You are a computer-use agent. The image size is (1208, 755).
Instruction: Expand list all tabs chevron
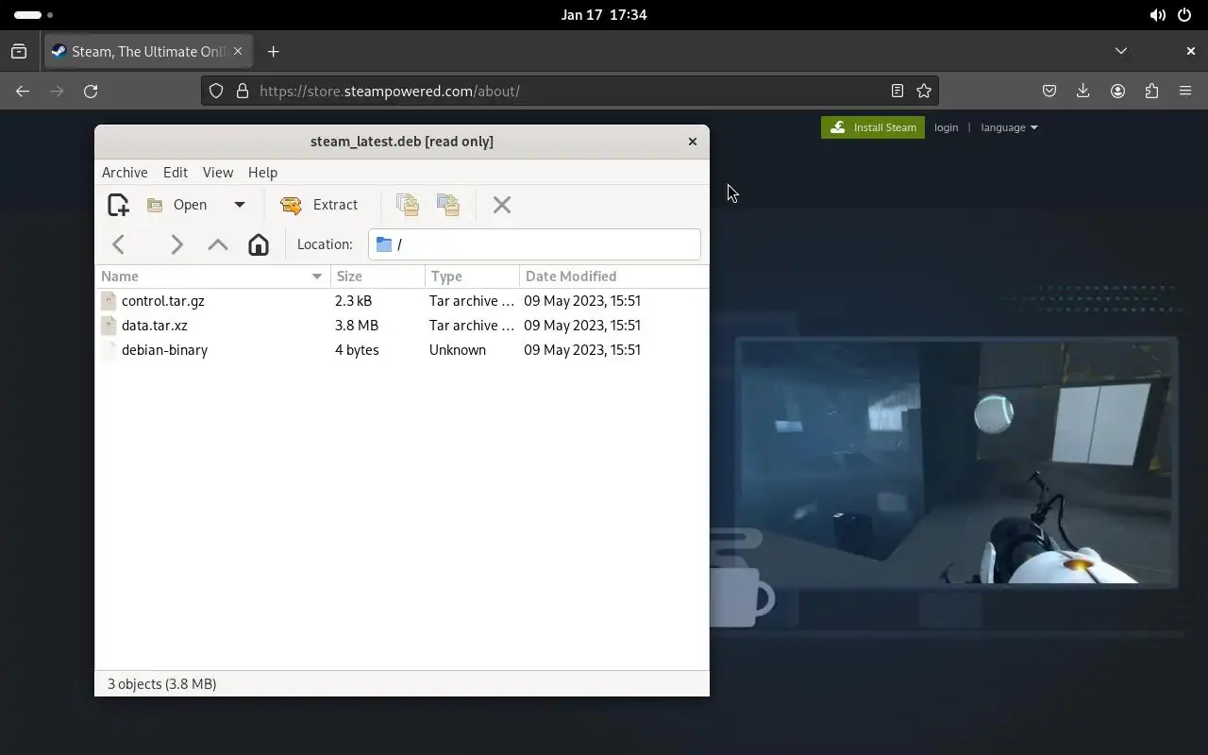click(1121, 51)
